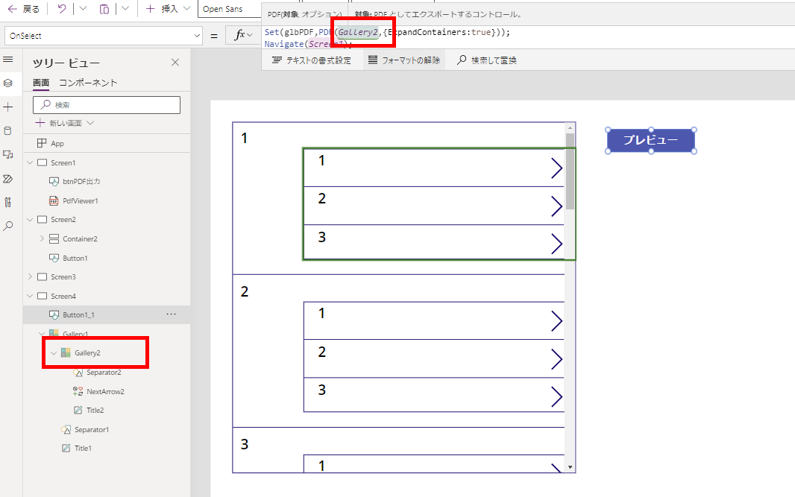The height and width of the screenshot is (497, 795).
Task: Expand the Container2 tree node
Action: coord(42,238)
